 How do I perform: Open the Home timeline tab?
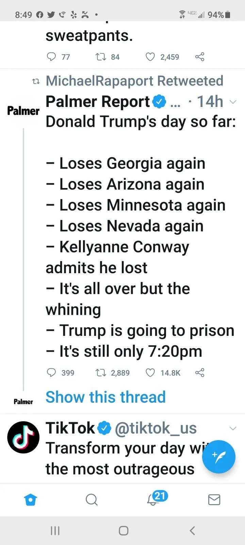tap(31, 500)
